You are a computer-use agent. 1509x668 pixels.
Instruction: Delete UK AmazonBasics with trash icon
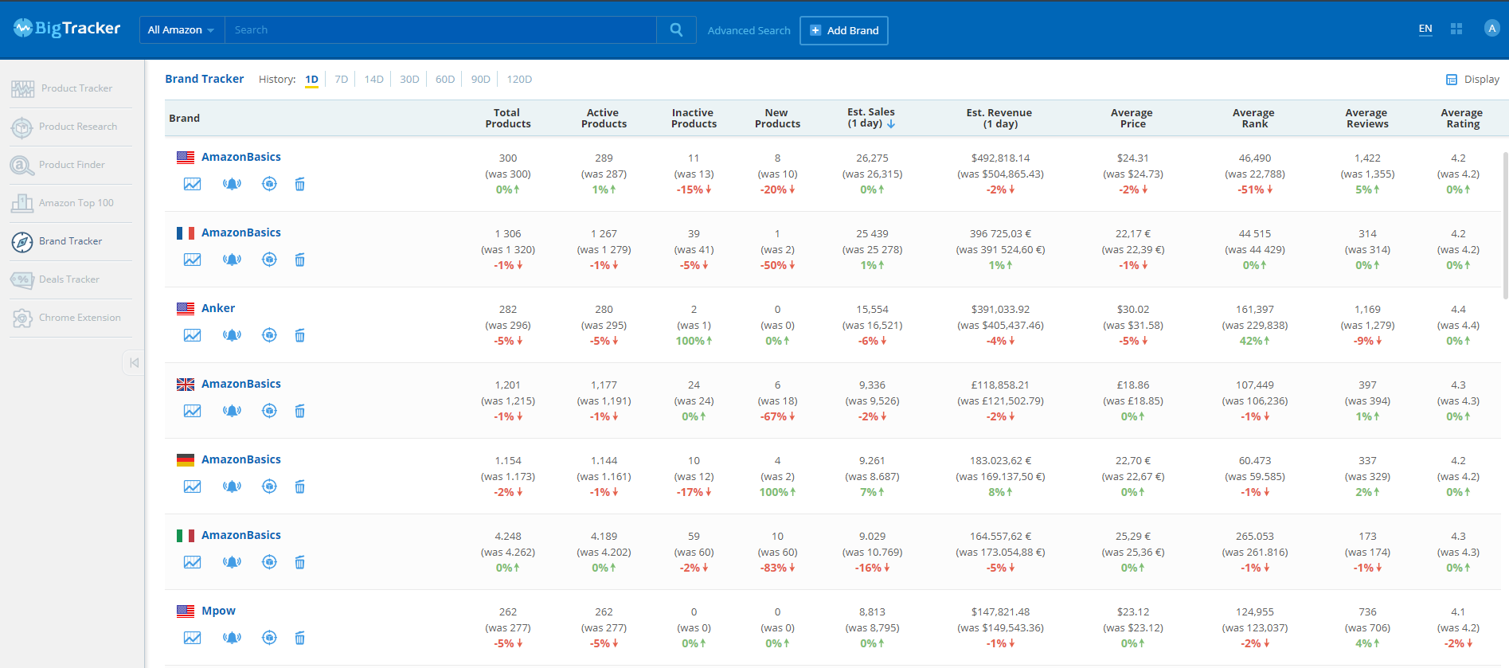(x=299, y=411)
